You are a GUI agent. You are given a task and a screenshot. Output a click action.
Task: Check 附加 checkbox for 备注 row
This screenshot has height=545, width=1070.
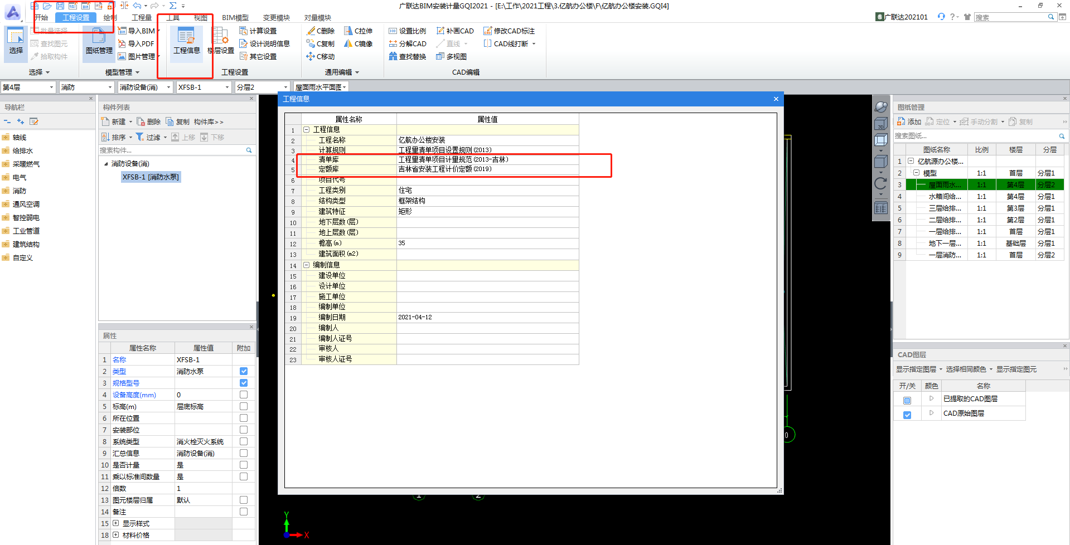244,512
